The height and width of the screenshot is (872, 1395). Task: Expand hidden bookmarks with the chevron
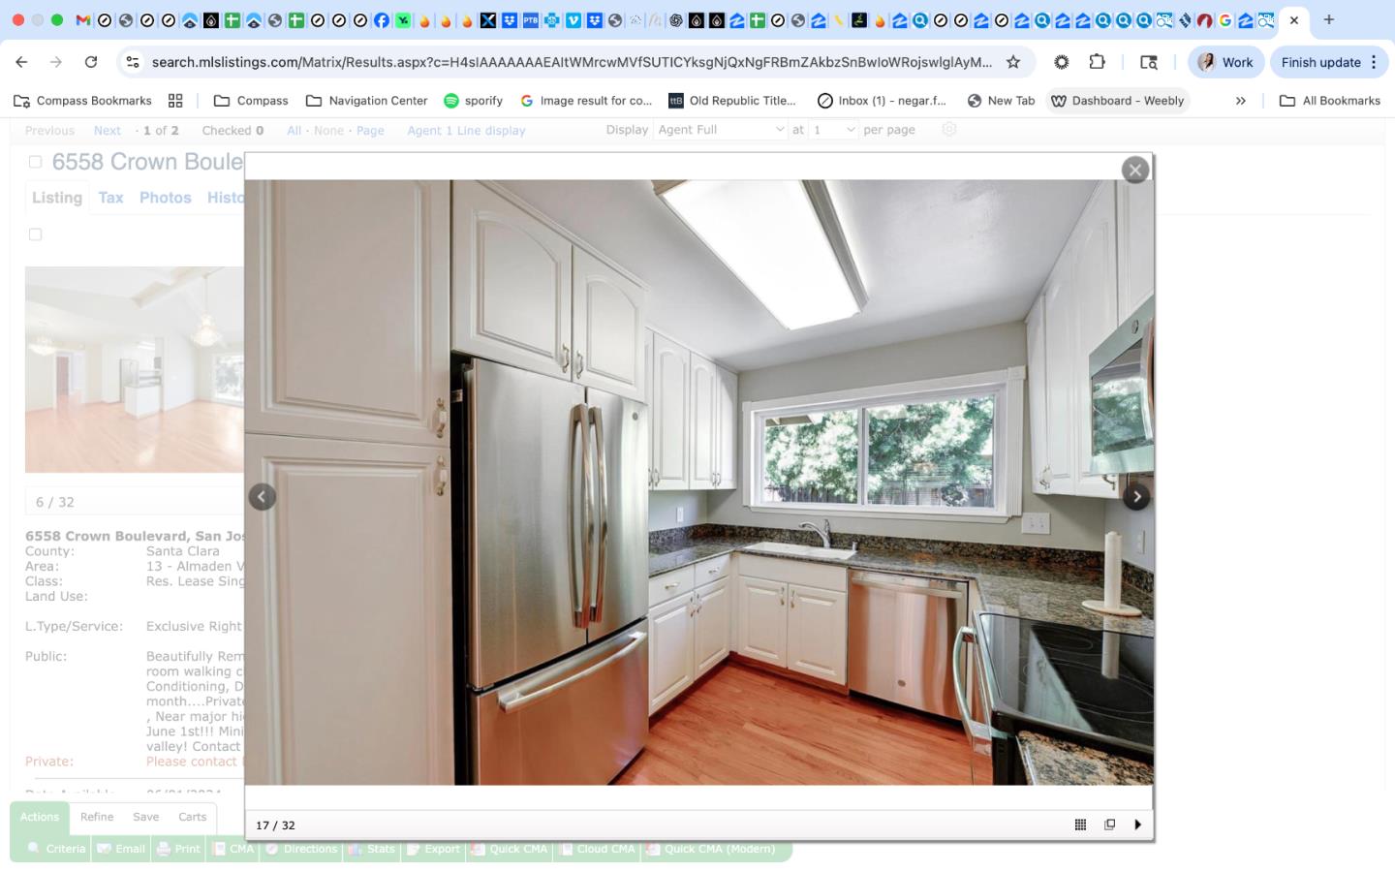coord(1241,100)
